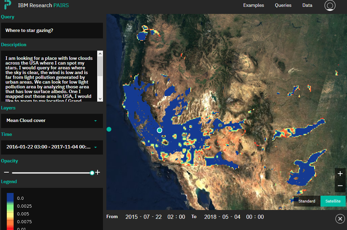Click the From day 22 field
347x230 pixels.
[158, 217]
